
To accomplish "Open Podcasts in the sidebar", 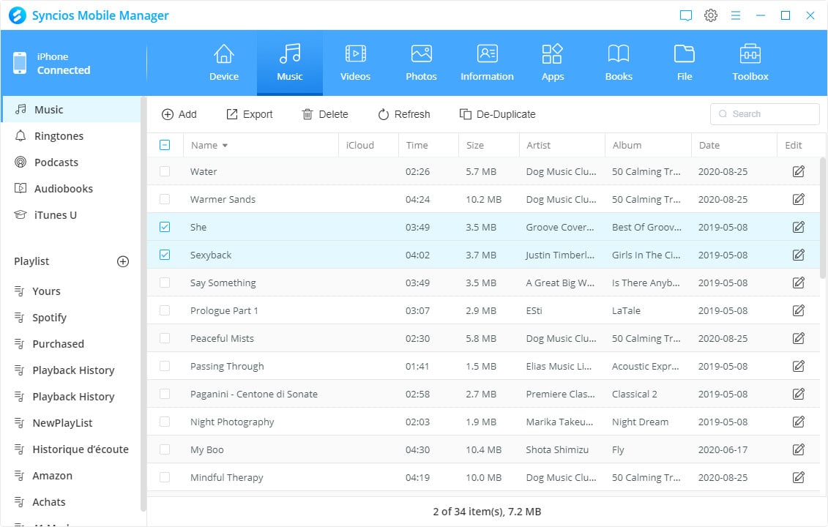I will [x=71, y=162].
